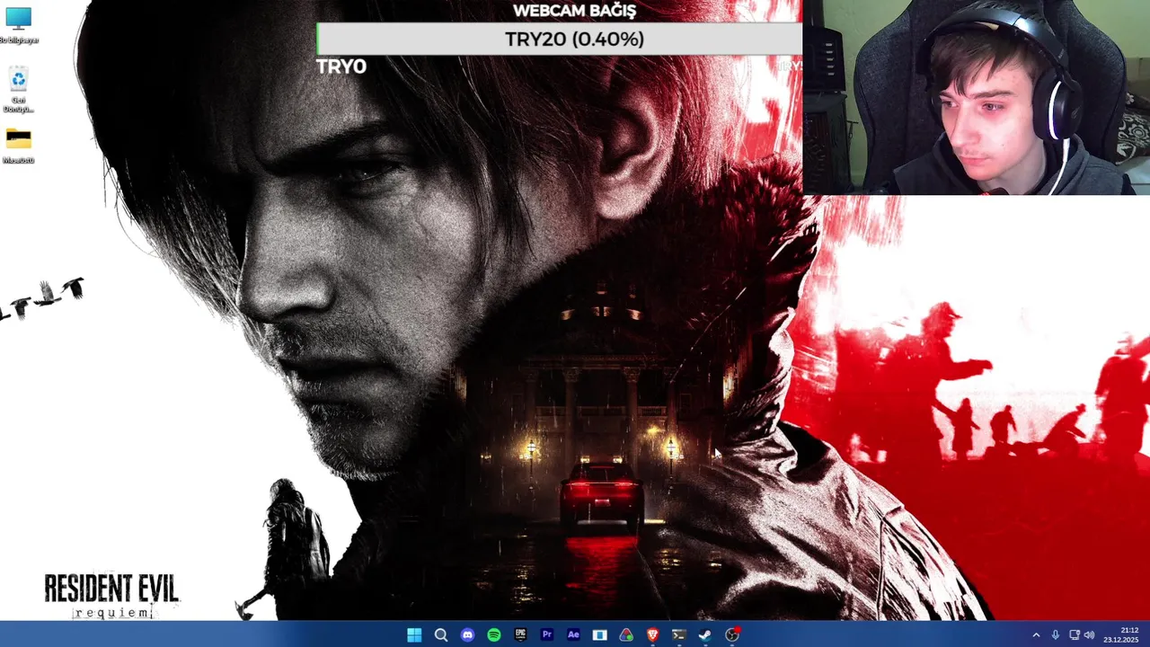Click the webcam overlay feed
Screen dimensions: 1150x647
(976, 97)
